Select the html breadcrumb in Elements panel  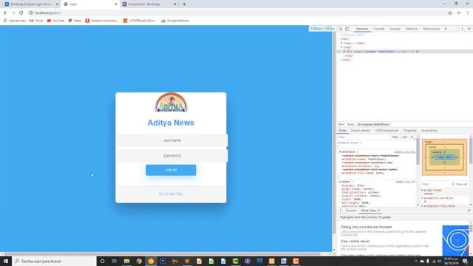(341, 124)
